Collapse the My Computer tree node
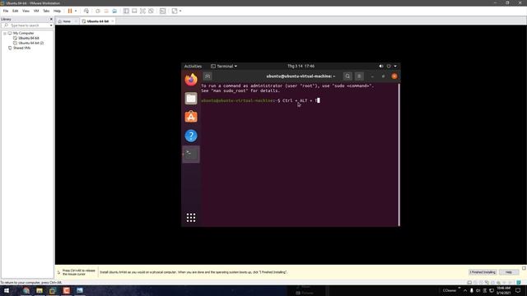 [x=5, y=33]
